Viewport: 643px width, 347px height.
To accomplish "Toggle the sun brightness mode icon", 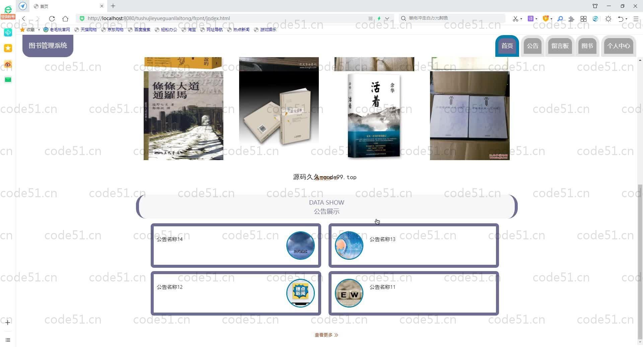I will click(x=608, y=19).
